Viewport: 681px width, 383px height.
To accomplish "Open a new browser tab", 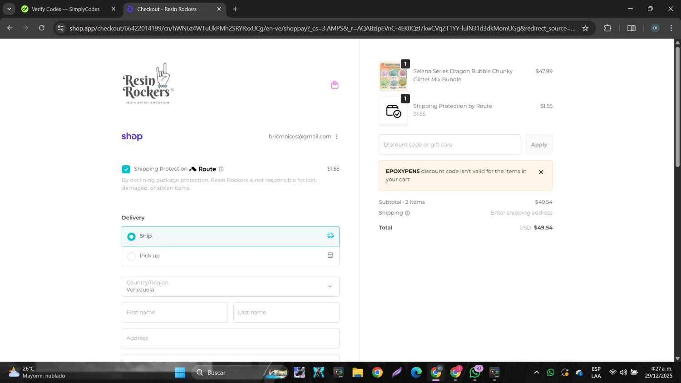I will click(x=235, y=9).
